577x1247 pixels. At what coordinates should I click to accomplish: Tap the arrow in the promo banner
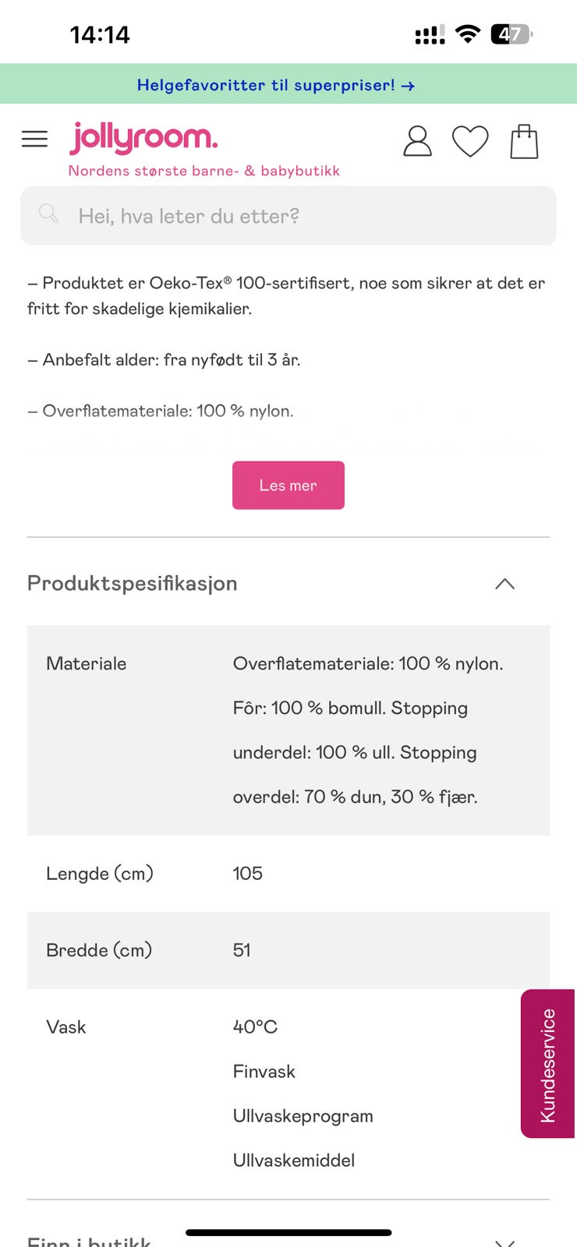408,86
